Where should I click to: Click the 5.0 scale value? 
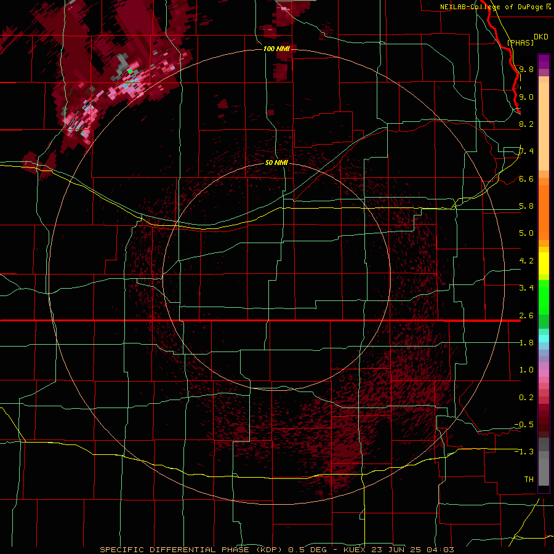pos(526,233)
